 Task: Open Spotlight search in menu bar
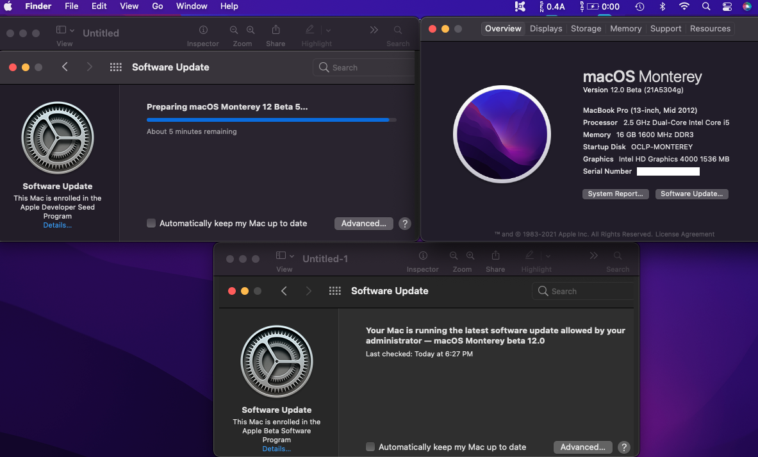click(x=706, y=6)
